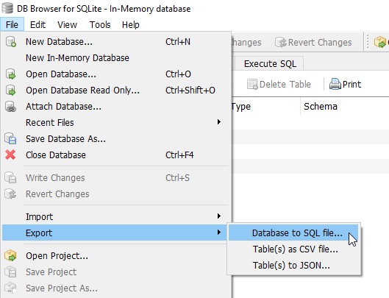Open the Help menu

[131, 24]
